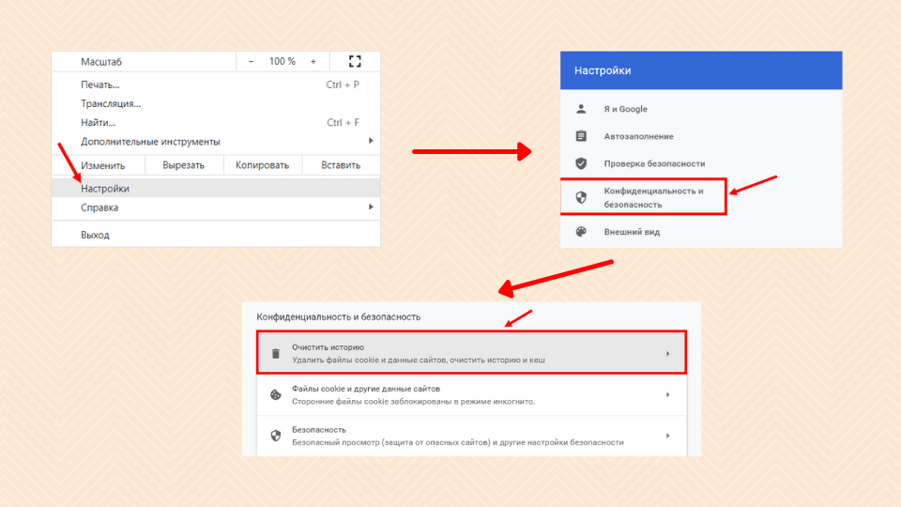Expand the Справка submenu
Screen dimensions: 901x507
click(x=370, y=207)
